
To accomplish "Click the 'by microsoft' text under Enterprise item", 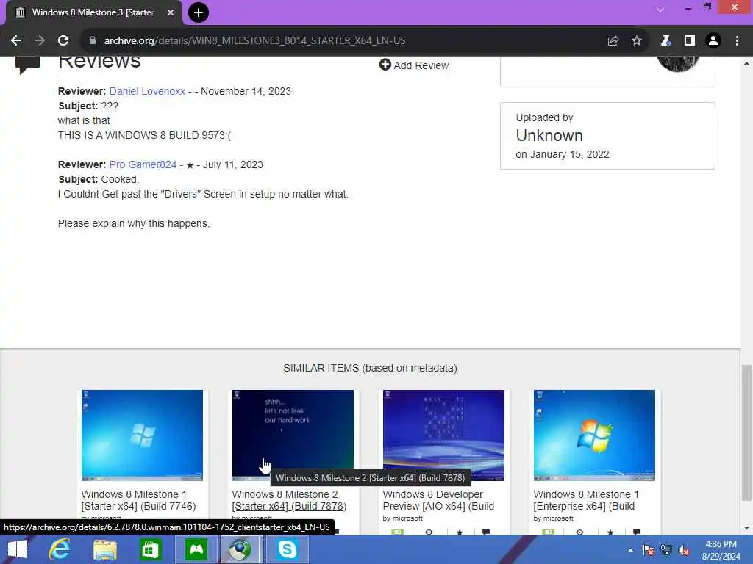I will [553, 518].
